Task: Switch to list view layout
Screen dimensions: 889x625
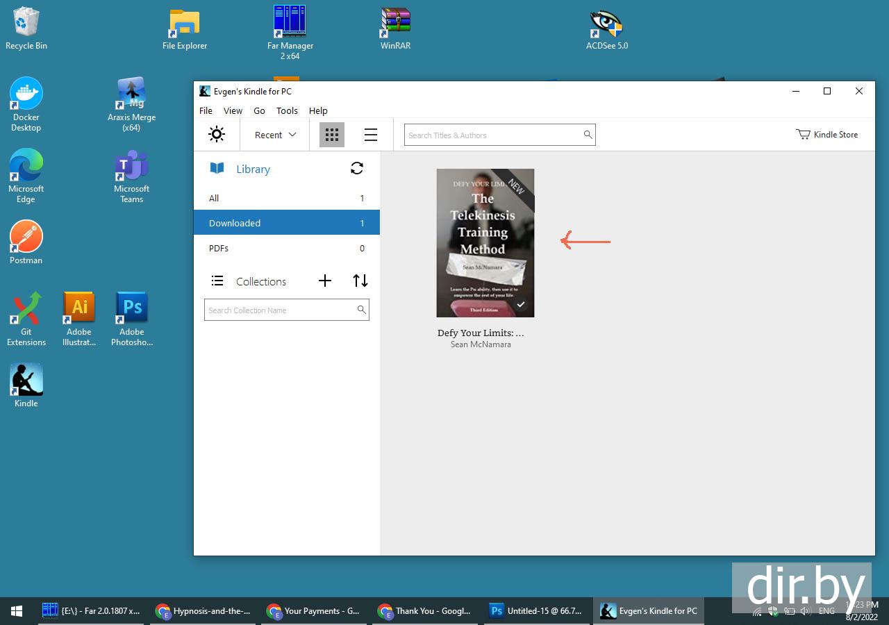Action: tap(371, 135)
